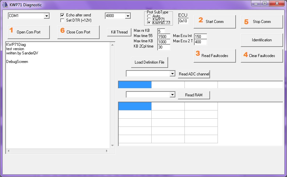
Task: Start communication with Start Comm
Action: [215, 22]
